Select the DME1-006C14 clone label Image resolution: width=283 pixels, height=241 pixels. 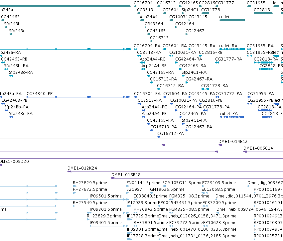coord(258,148)
